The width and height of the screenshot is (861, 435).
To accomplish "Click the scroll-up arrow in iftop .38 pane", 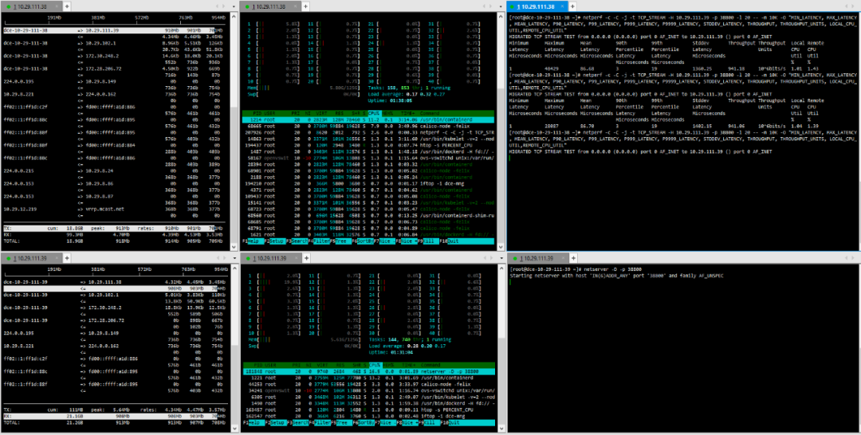I will coord(234,16).
